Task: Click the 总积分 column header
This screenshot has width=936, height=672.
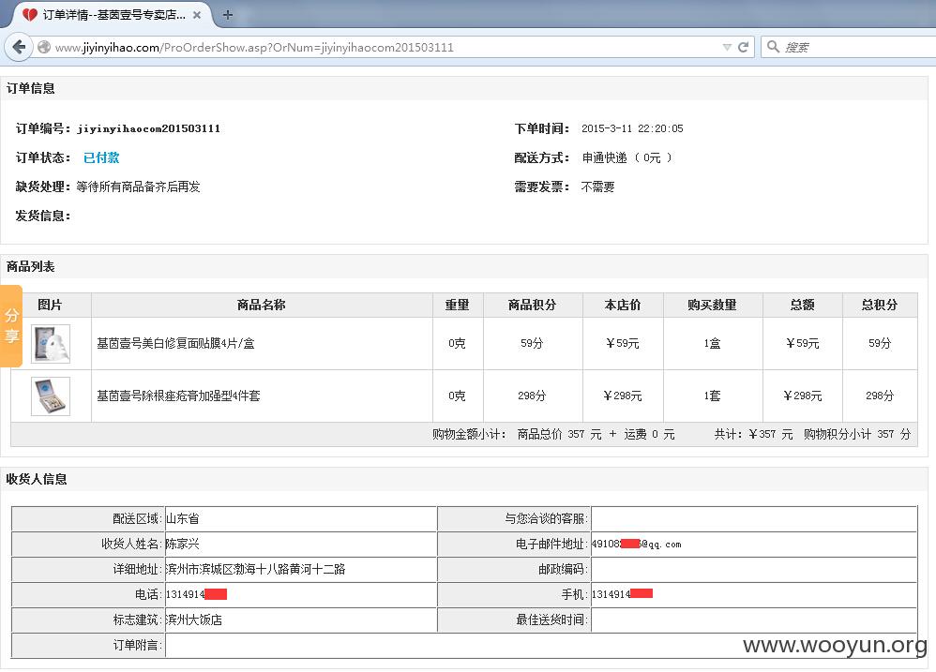Action: tap(880, 305)
